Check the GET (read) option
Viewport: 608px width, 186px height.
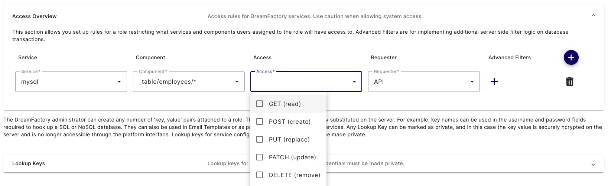(x=260, y=104)
